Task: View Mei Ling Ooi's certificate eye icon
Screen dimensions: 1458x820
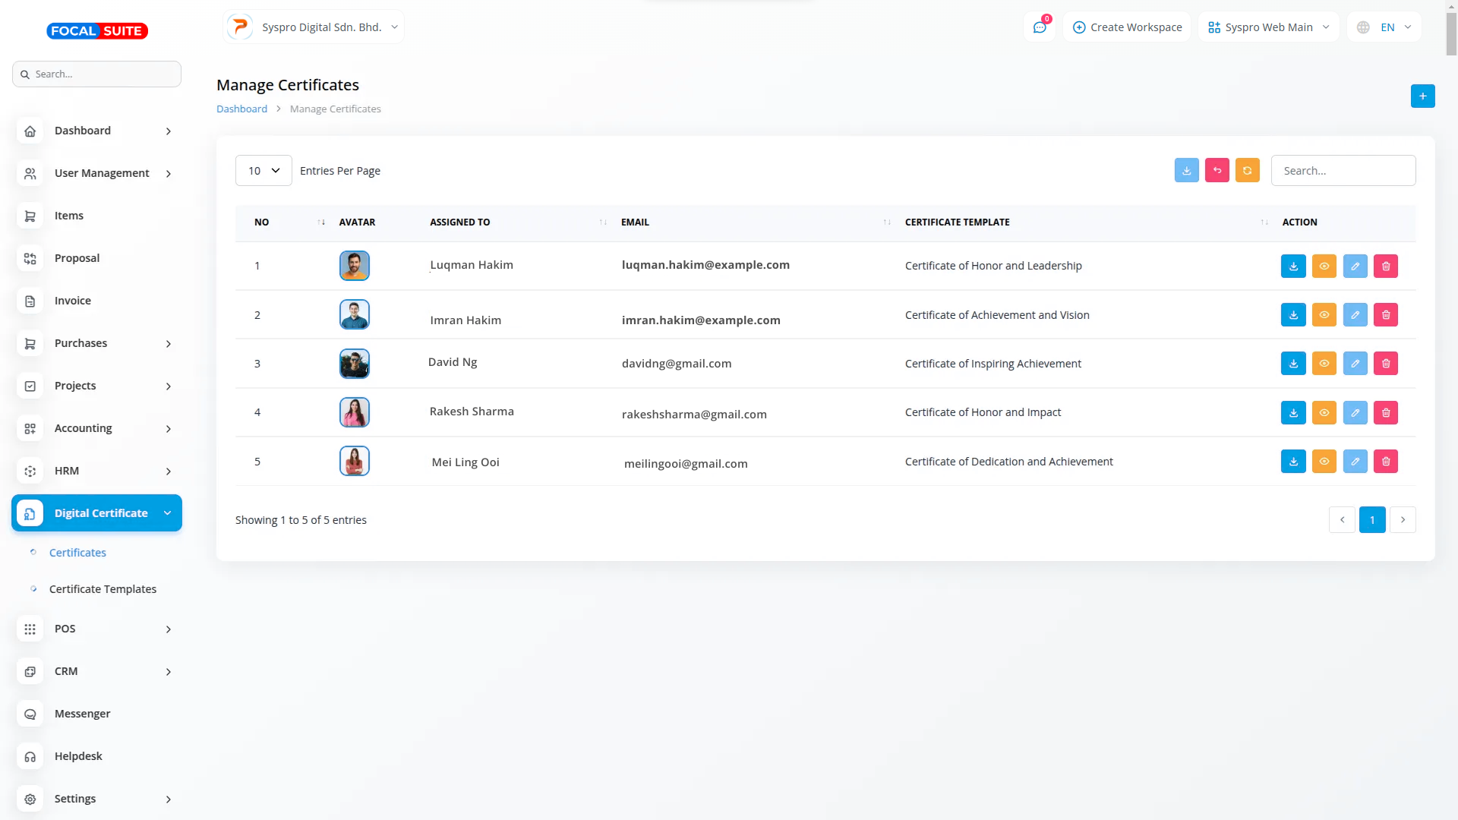Action: coord(1324,462)
